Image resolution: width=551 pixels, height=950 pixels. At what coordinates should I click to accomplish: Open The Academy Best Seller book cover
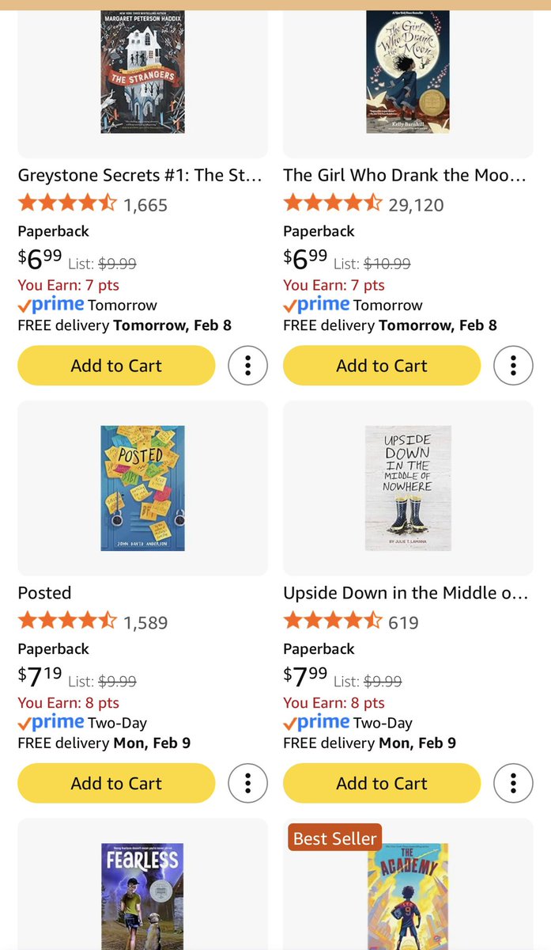tap(408, 896)
